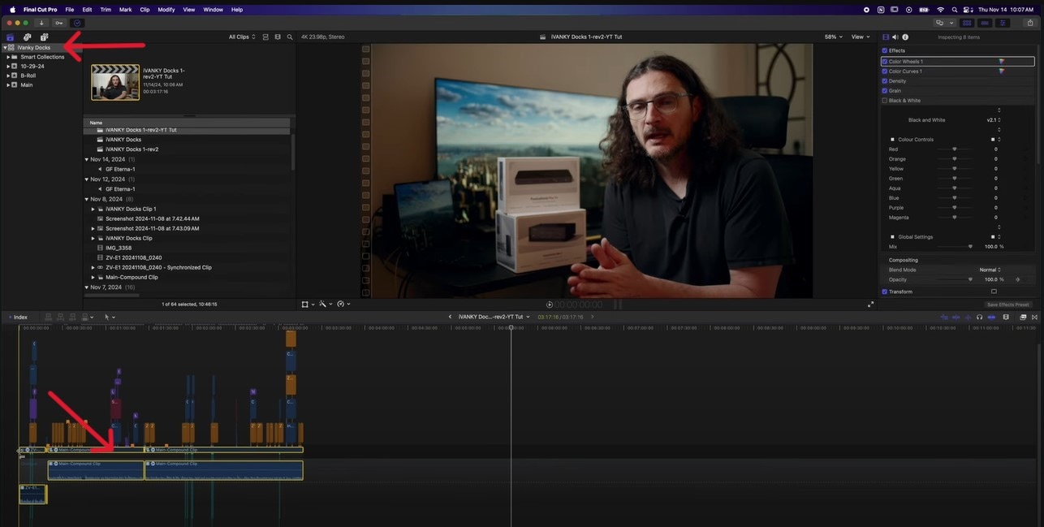Open the File menu
Screen dimensions: 1044x527
point(70,10)
